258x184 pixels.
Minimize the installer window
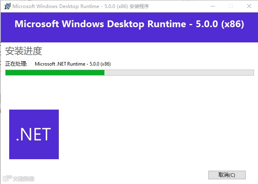(x=213, y=6)
